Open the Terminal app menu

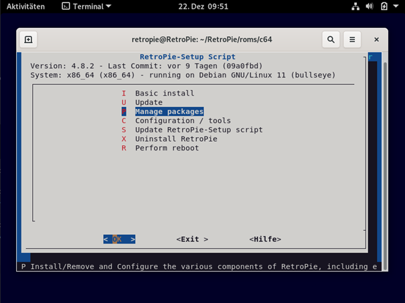pyautogui.click(x=86, y=7)
